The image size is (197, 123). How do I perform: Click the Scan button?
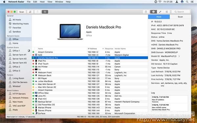click(22, 12)
